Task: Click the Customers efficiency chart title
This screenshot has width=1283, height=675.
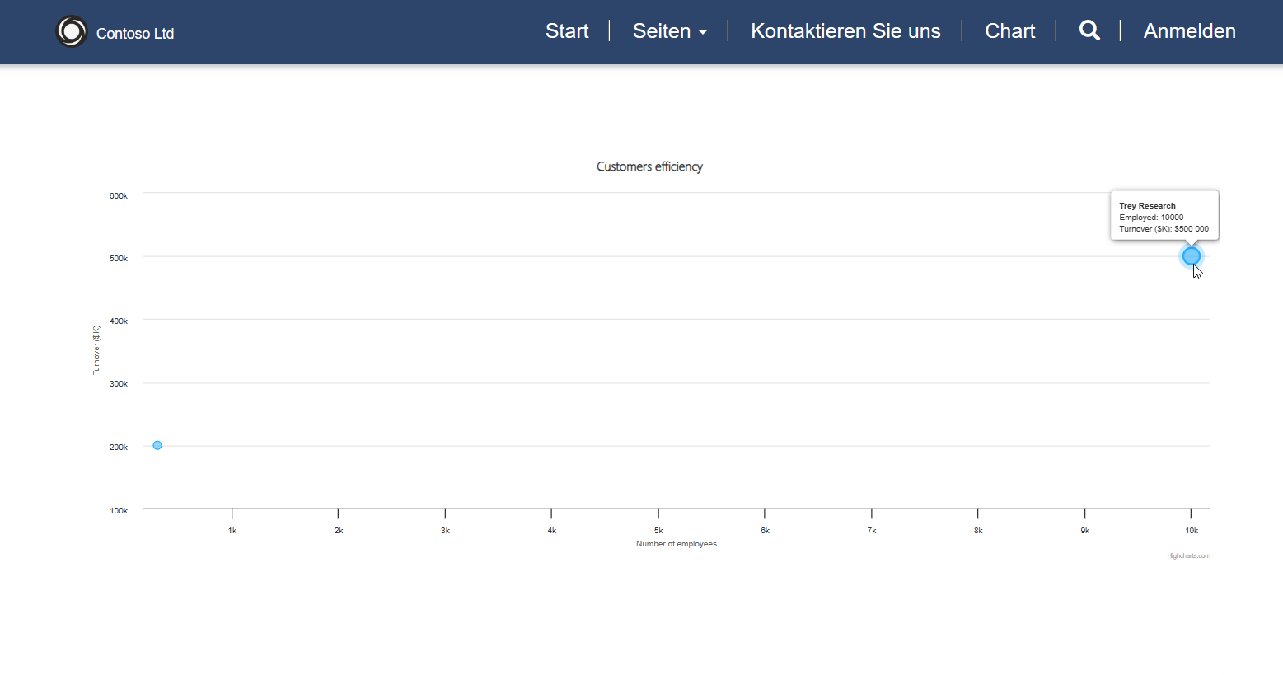Action: (649, 166)
